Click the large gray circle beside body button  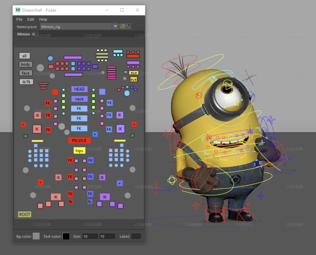(40, 68)
